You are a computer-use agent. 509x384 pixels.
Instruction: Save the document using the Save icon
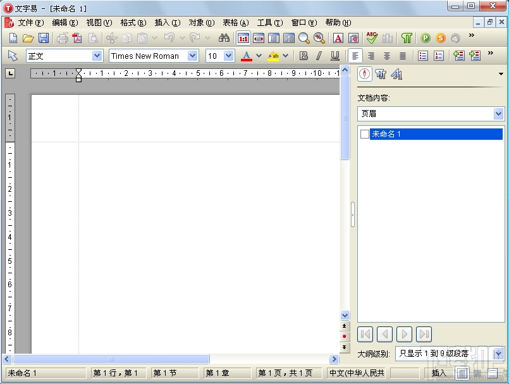coord(43,37)
